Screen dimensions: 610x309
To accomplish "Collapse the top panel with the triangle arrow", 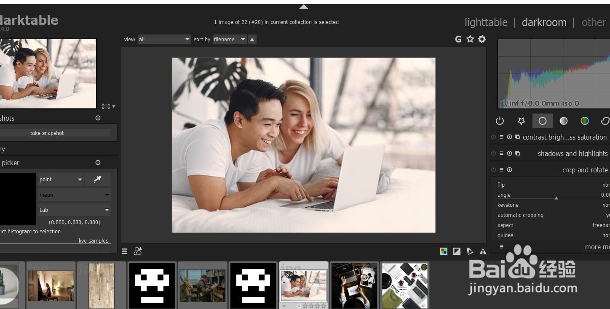I will [x=304, y=7].
